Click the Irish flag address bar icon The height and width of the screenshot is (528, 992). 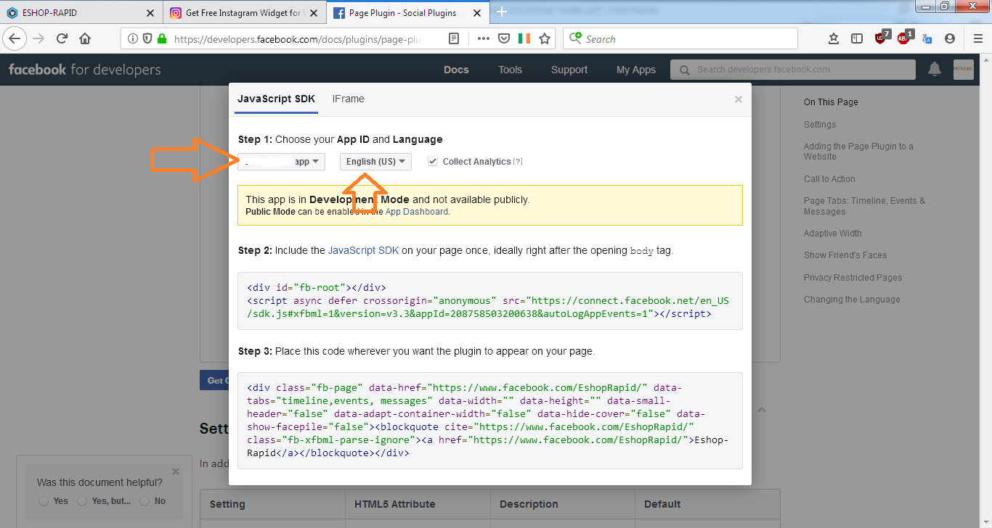pos(524,38)
